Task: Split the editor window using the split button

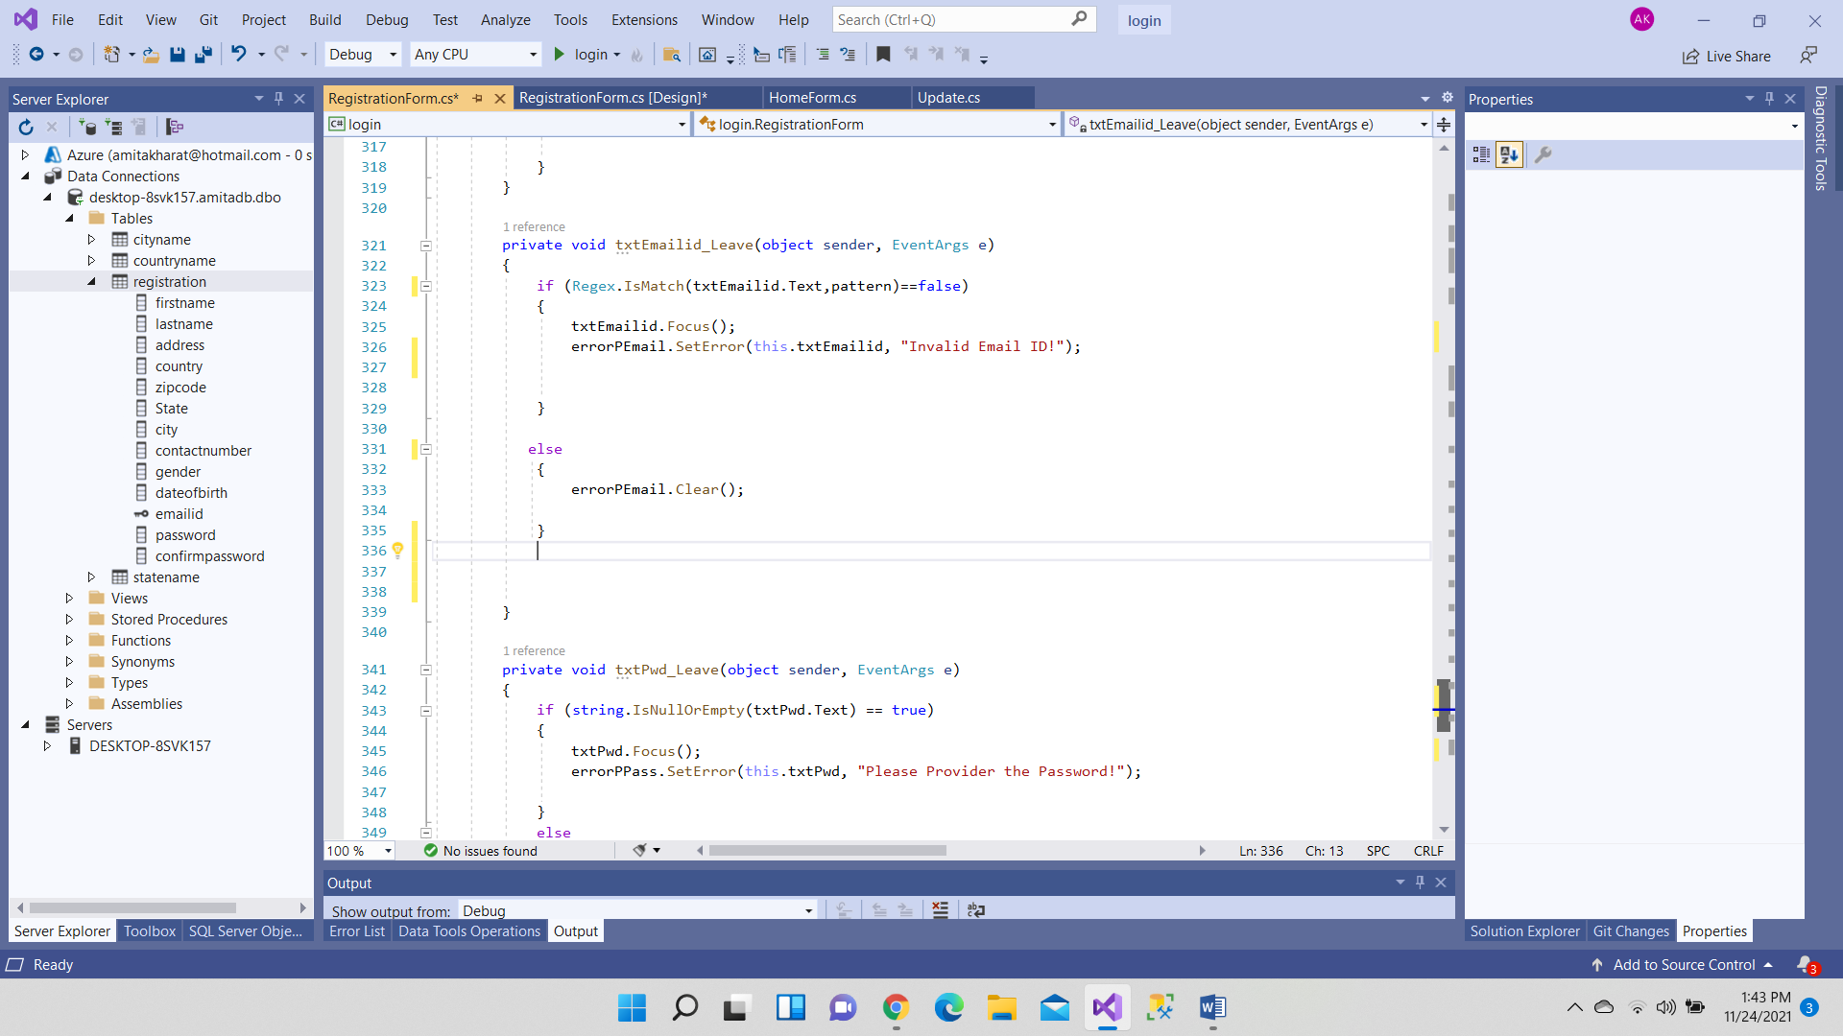Action: click(x=1443, y=124)
